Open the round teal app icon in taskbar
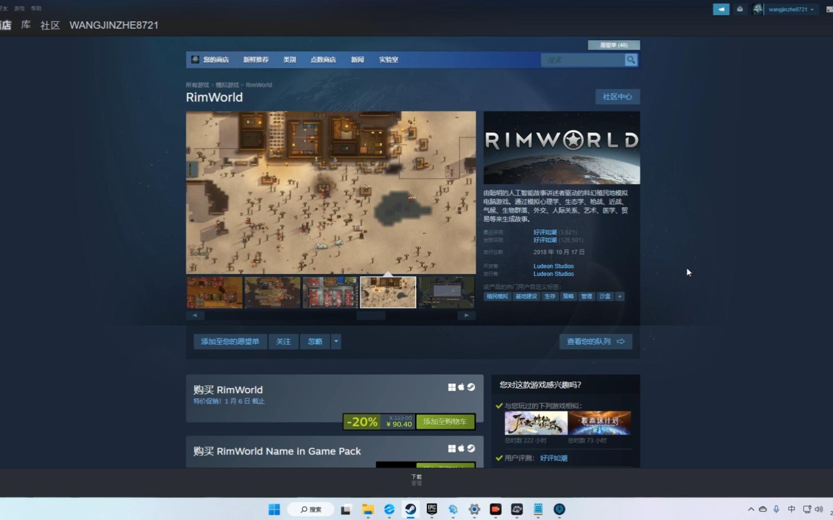Screen dimensions: 833x520 pyautogui.click(x=559, y=509)
